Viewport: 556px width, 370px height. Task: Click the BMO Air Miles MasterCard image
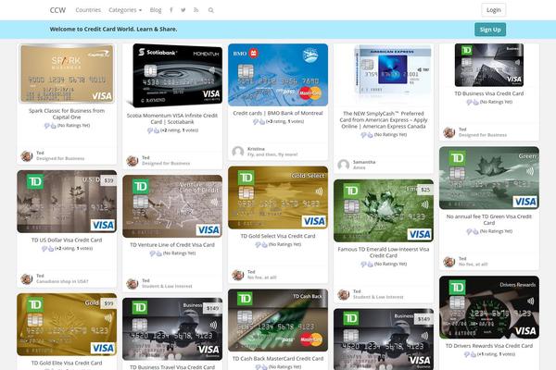(278, 75)
